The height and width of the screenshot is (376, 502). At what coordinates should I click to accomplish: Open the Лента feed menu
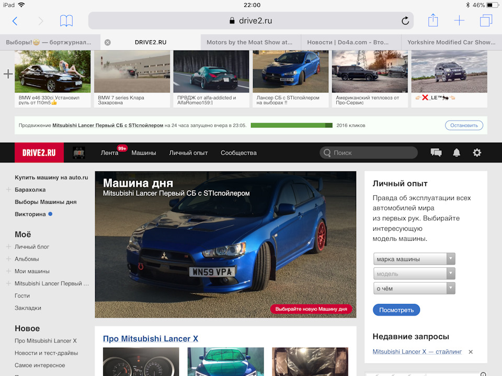click(109, 153)
